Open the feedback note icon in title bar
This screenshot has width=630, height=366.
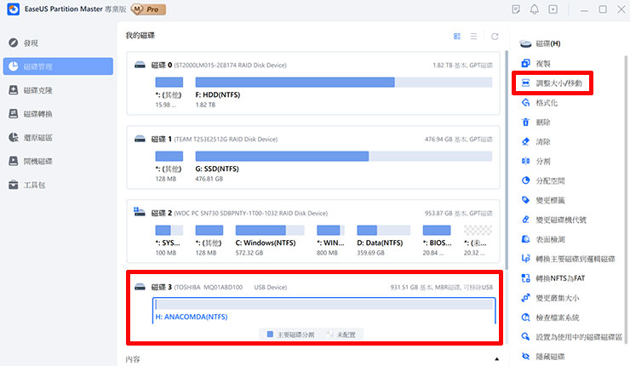pos(516,9)
